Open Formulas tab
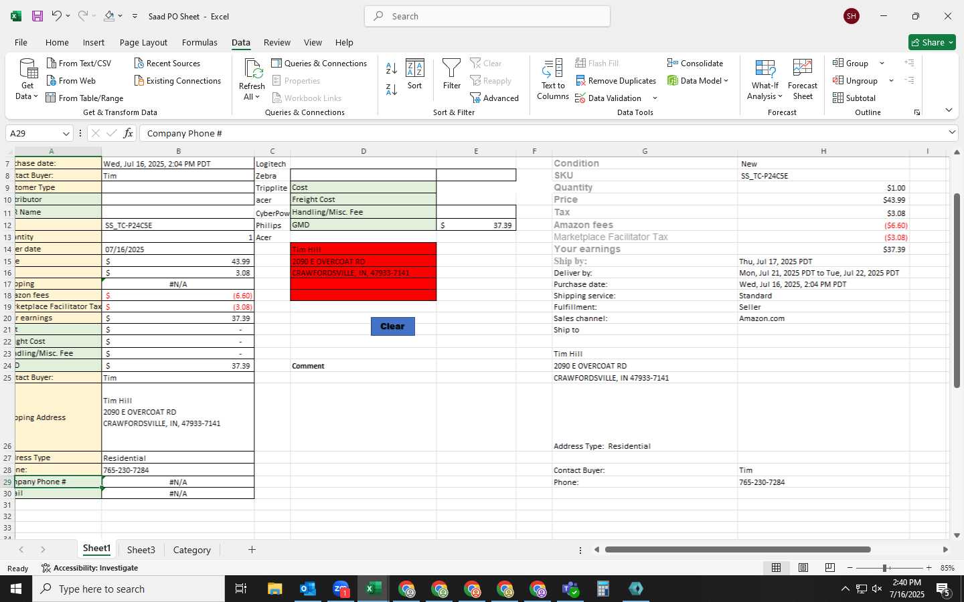 tap(199, 42)
